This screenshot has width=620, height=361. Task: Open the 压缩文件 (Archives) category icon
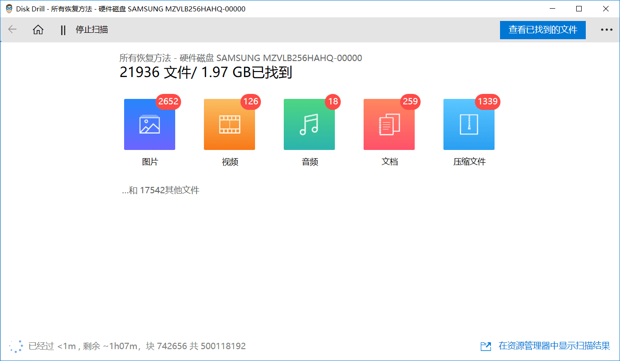click(x=469, y=124)
